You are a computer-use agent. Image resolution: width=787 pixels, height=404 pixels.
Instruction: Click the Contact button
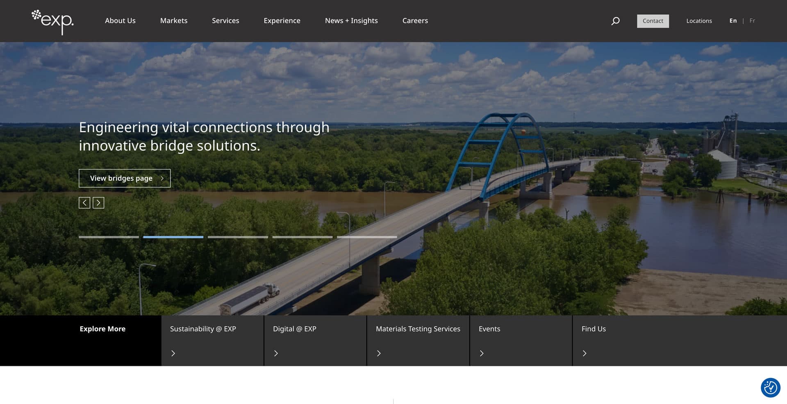coord(653,21)
